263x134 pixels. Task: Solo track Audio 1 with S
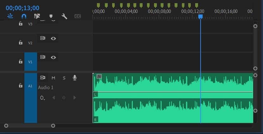pos(64,78)
